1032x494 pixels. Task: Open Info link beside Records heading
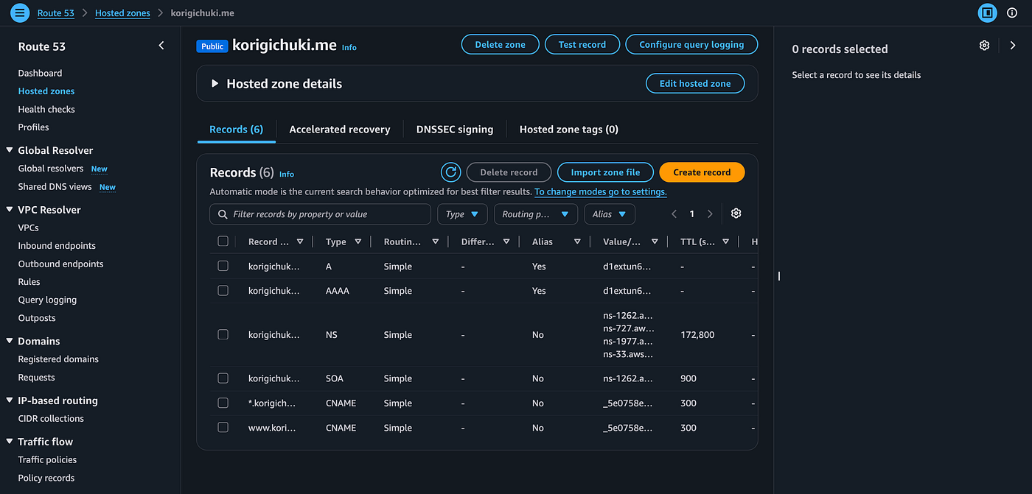(287, 174)
